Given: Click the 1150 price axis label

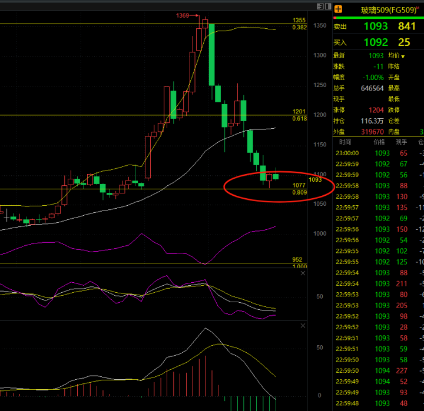Looking at the screenshot, I should pos(320,145).
